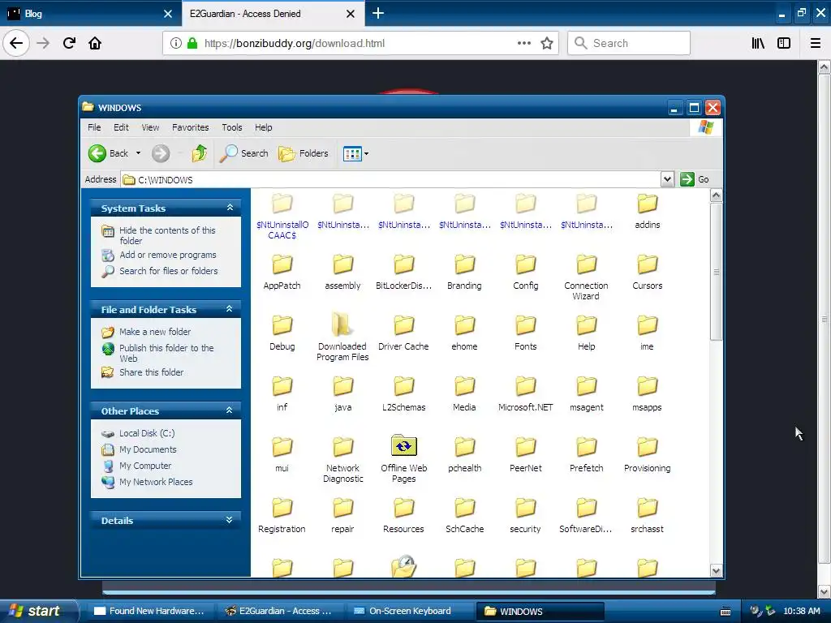Click Hide the contents of this folder
The image size is (831, 623).
click(x=167, y=235)
